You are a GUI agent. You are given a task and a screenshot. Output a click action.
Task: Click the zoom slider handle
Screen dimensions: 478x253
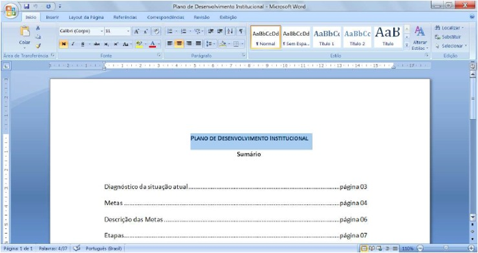pyautogui.click(x=446, y=248)
